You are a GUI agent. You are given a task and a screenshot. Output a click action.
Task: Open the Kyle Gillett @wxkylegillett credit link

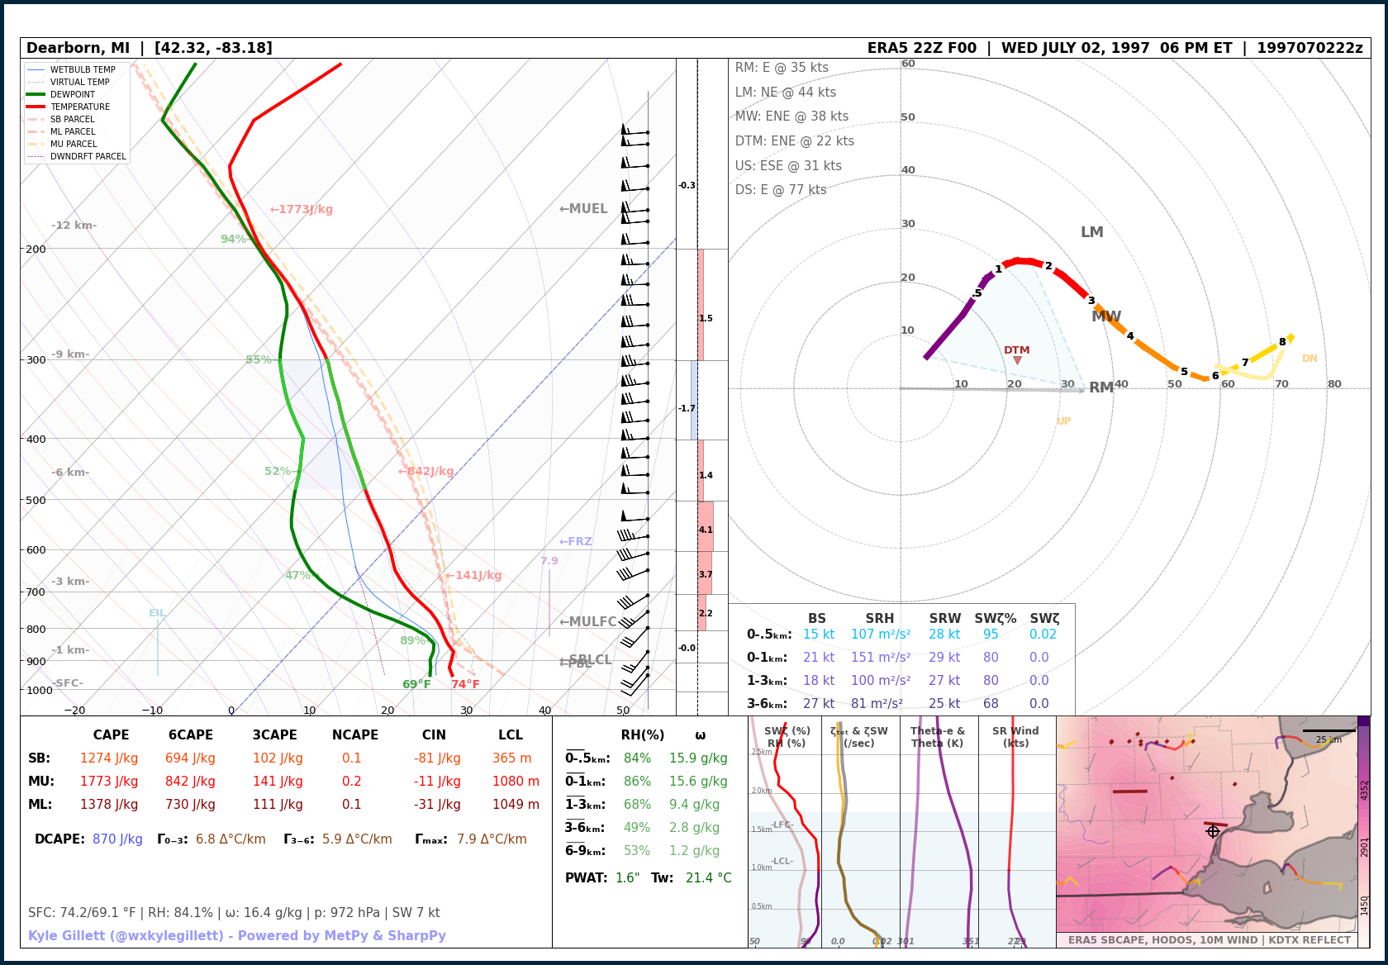(236, 935)
